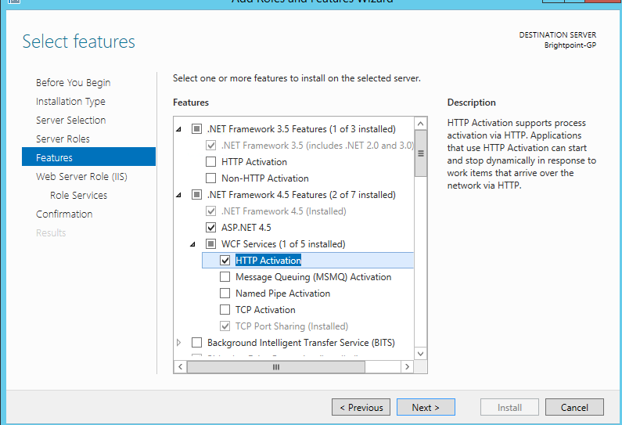Go back with the Previous button
This screenshot has height=425, width=622.
361,407
